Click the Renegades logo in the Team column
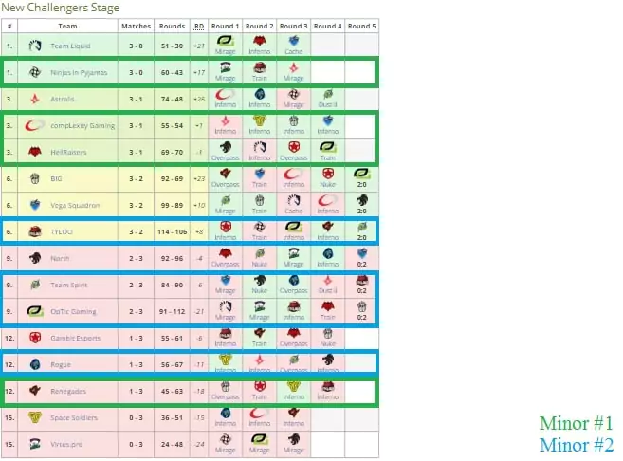Image resolution: width=623 pixels, height=461 pixels. tap(35, 391)
